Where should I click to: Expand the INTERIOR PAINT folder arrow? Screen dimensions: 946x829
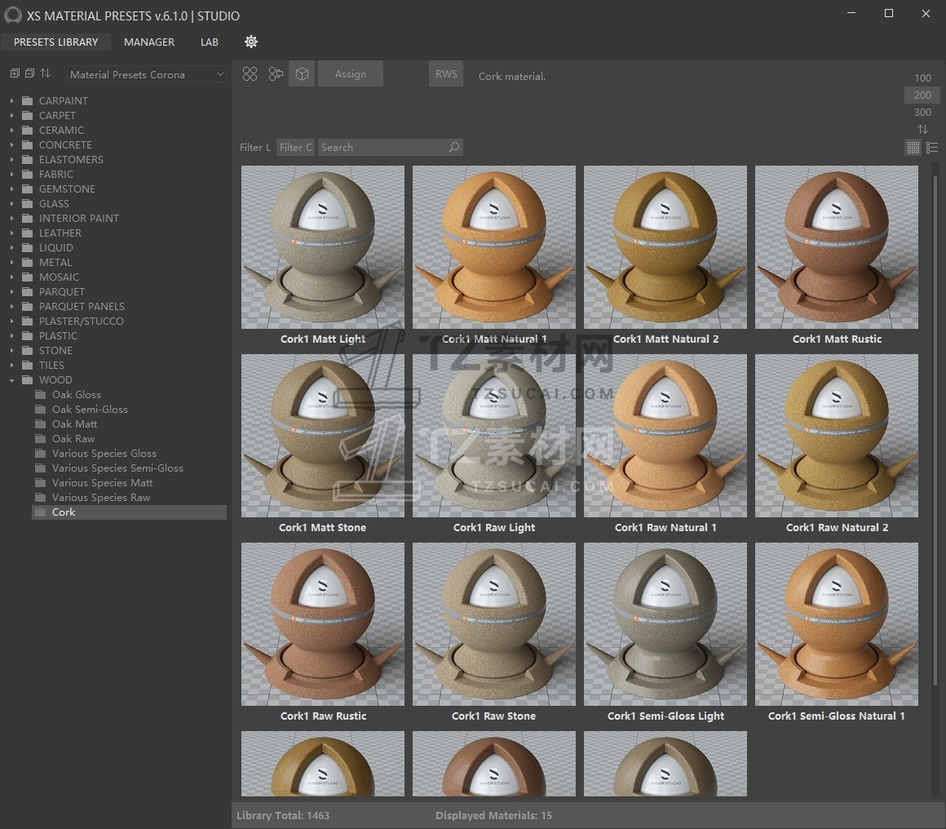click(11, 218)
